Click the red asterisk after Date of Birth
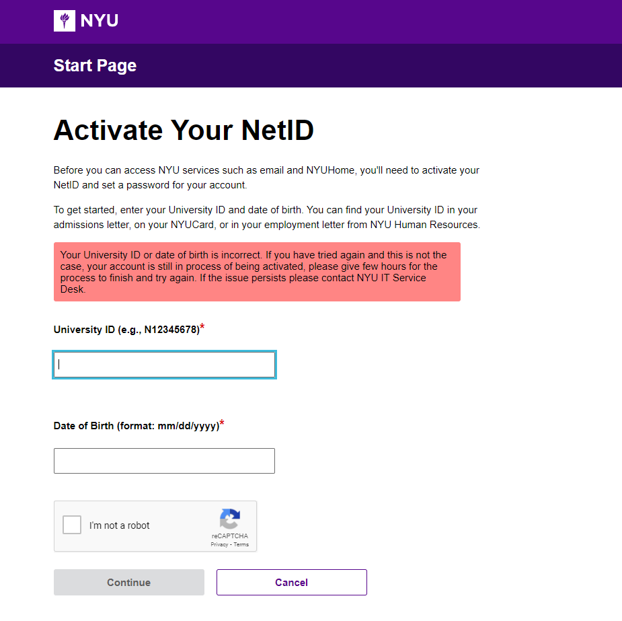The image size is (622, 621). pyautogui.click(x=222, y=423)
